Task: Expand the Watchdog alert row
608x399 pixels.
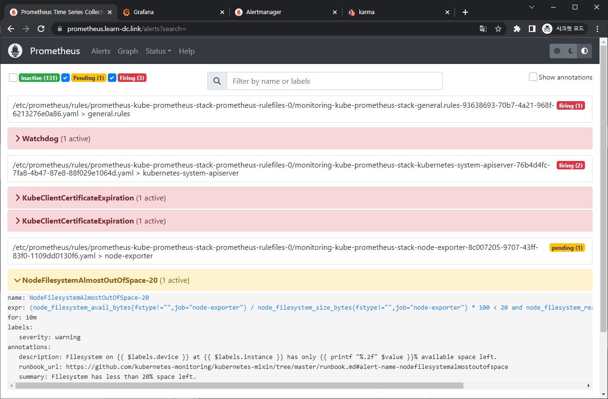Action: click(40, 138)
